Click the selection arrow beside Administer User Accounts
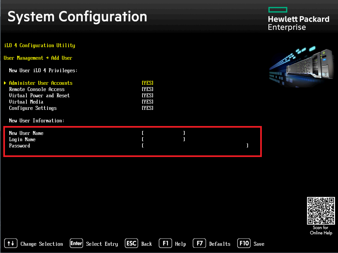The height and width of the screenshot is (253, 338). [x=5, y=83]
